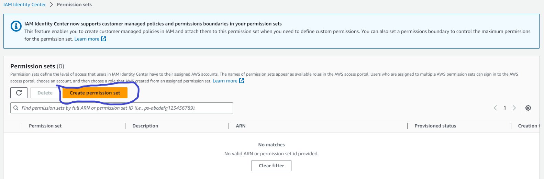Viewport: 544px width, 179px height.
Task: Sort by Permission set column header
Action: tap(45, 126)
